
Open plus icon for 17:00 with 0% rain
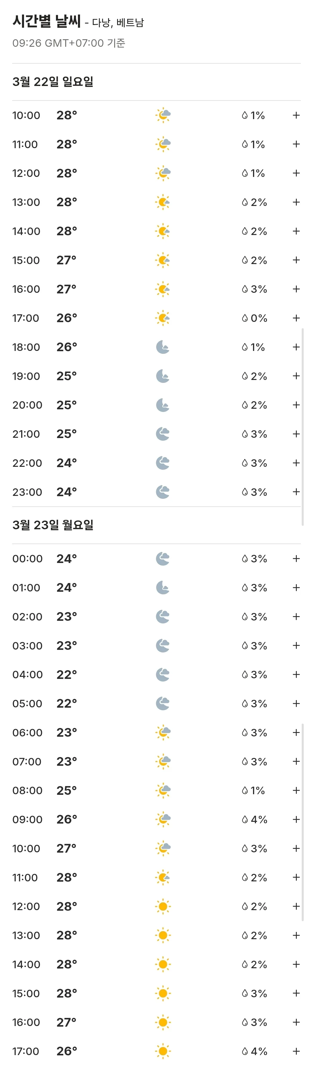(296, 318)
